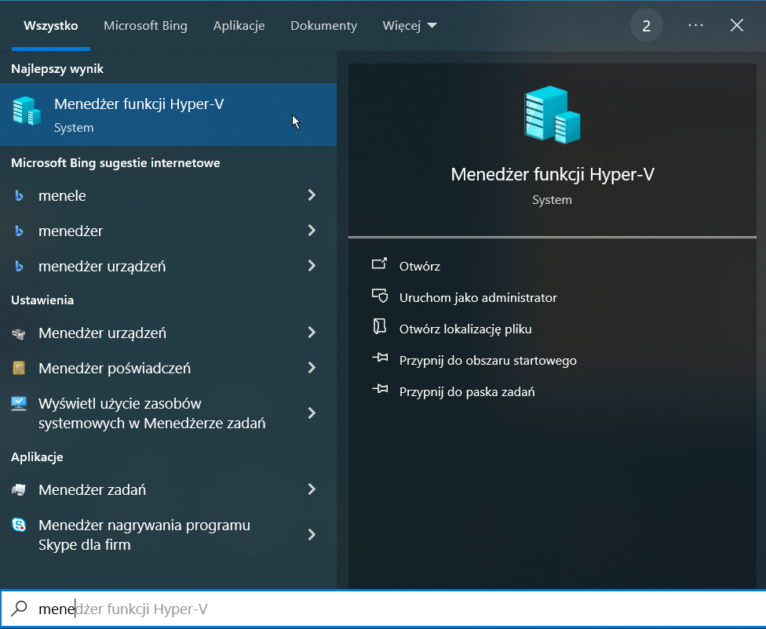Click the Hyper-V Manager icon in best result
This screenshot has height=629, width=766.
[27, 112]
